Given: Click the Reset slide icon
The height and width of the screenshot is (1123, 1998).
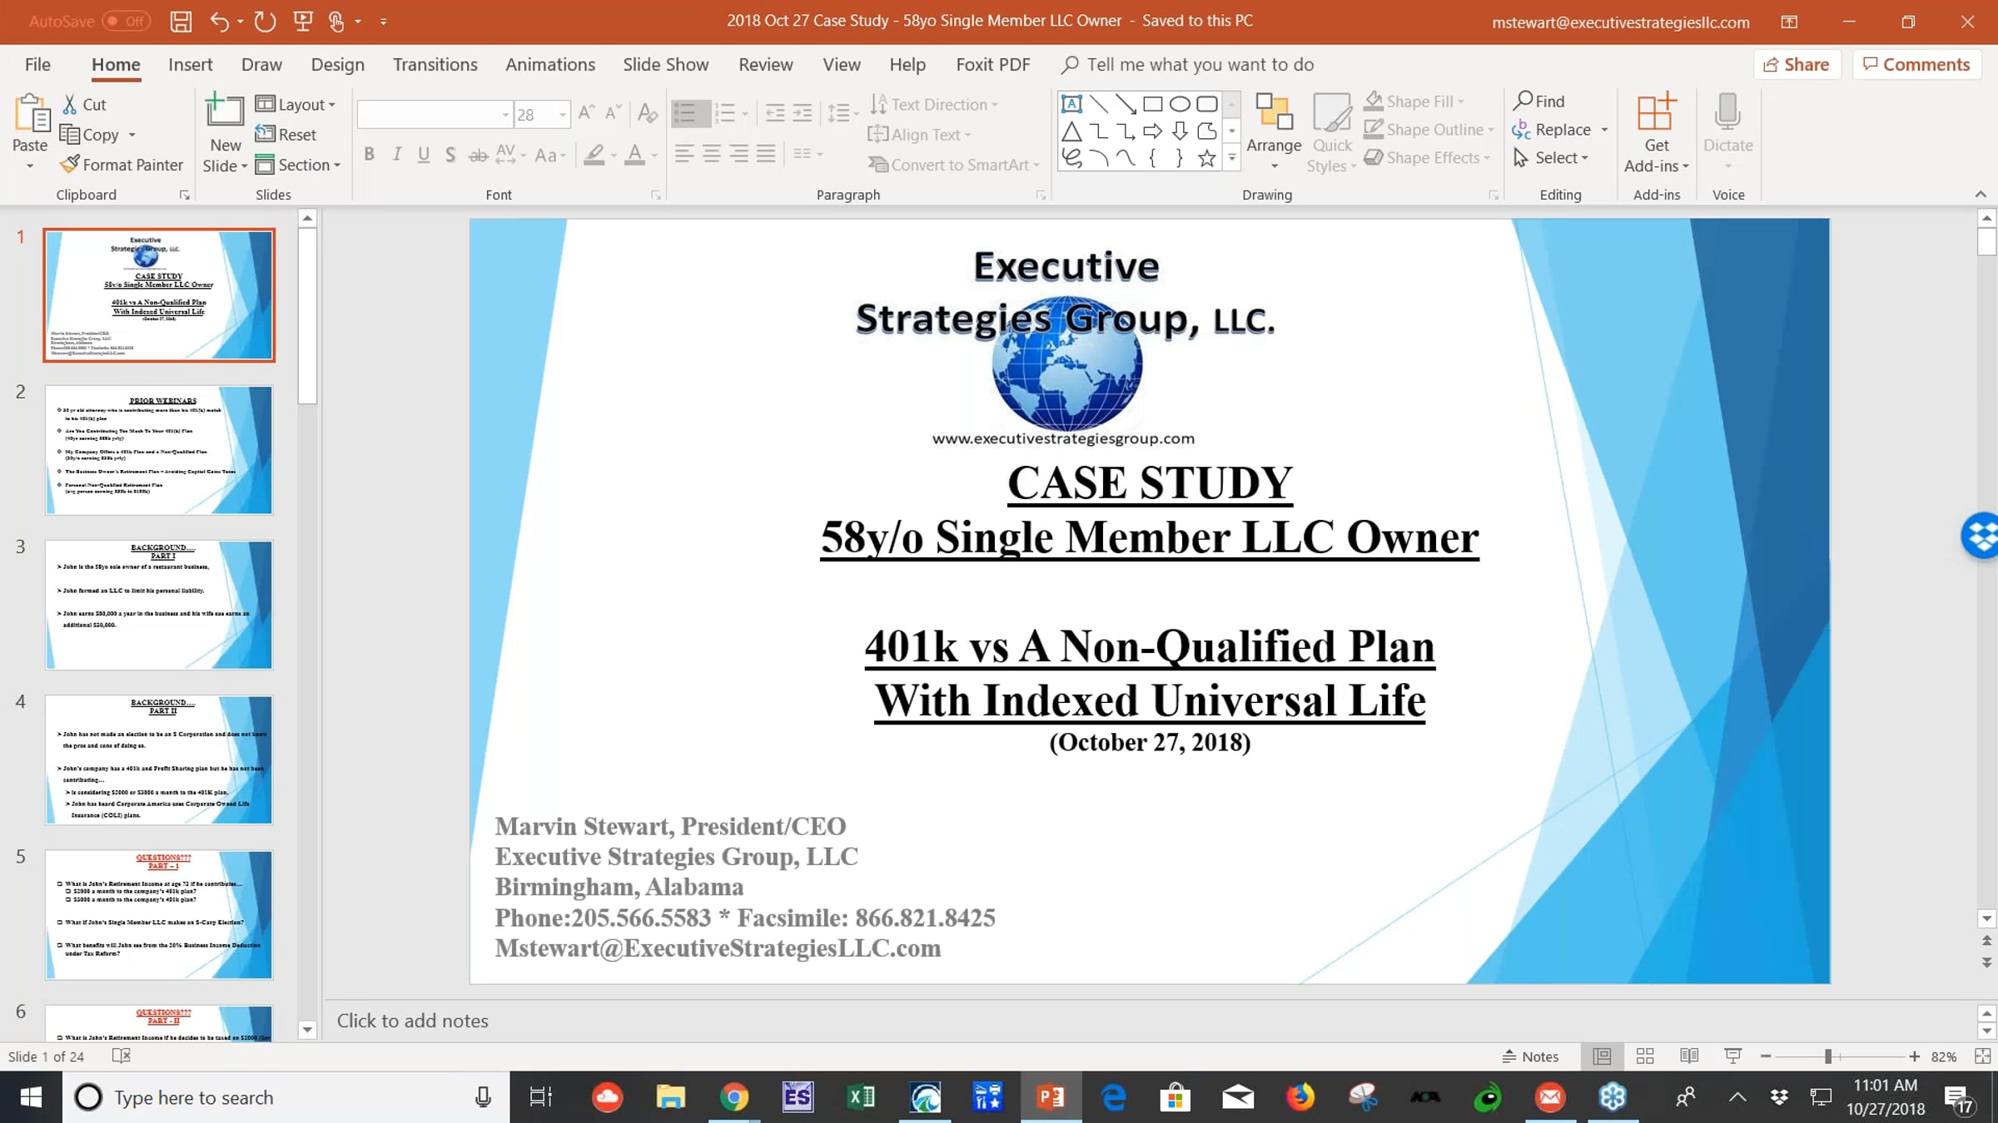Looking at the screenshot, I should point(266,134).
